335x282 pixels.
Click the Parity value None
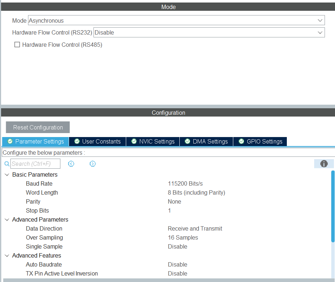click(174, 202)
